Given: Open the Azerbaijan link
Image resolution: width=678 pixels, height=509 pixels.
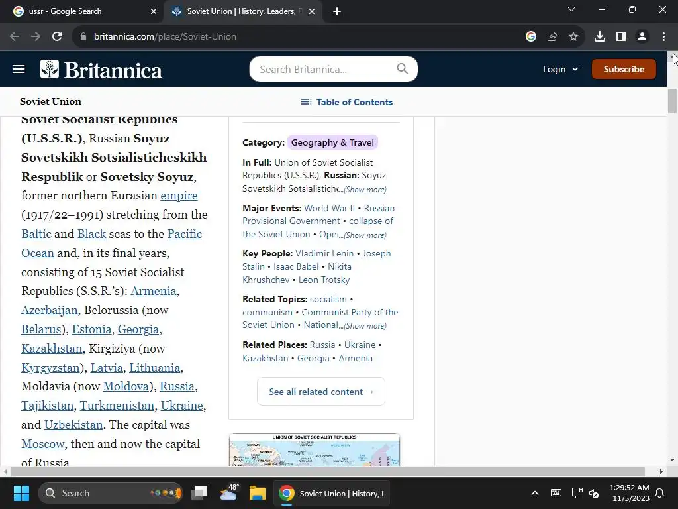Looking at the screenshot, I should tap(49, 310).
